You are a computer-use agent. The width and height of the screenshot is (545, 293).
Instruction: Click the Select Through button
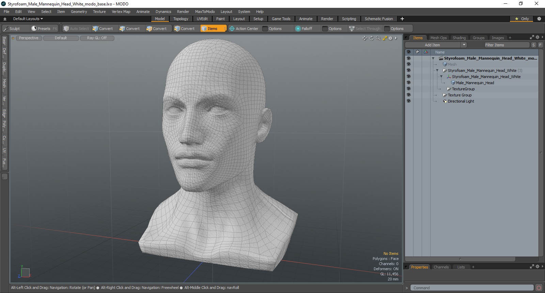[x=365, y=29]
